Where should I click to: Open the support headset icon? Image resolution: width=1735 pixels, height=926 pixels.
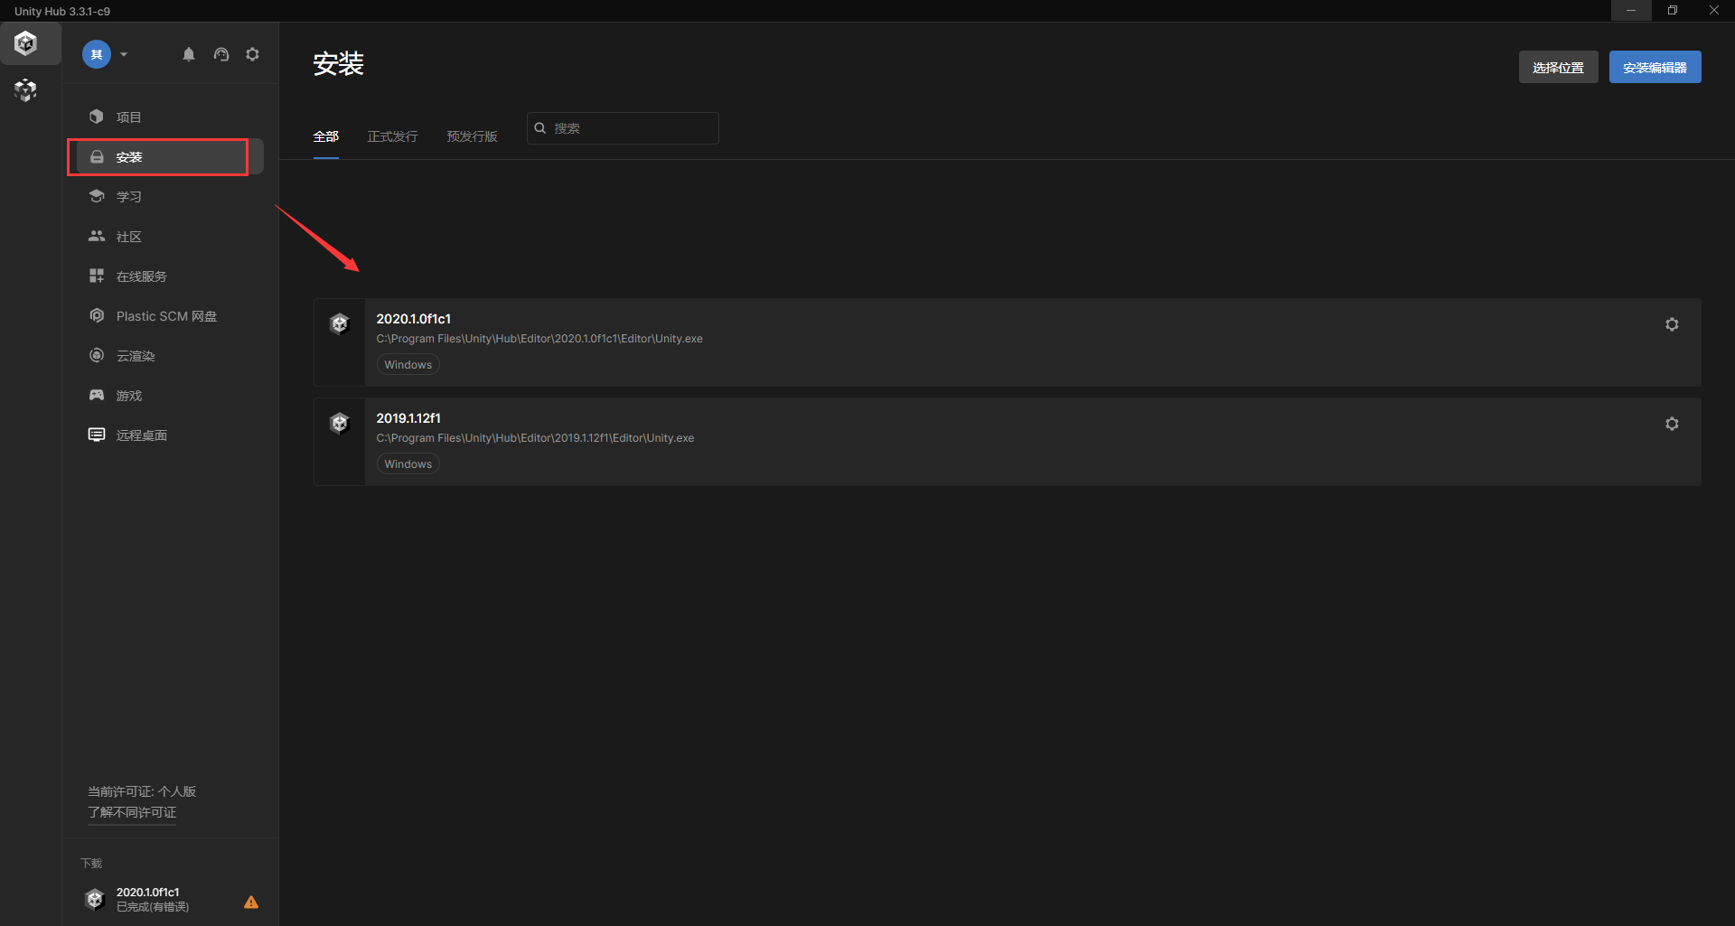[221, 54]
